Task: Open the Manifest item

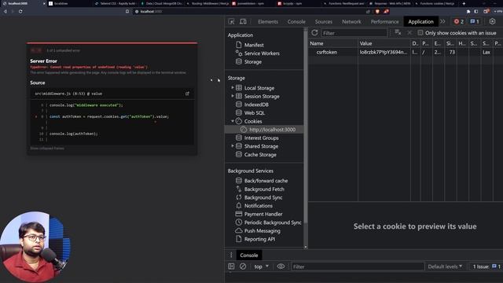Action: [254, 45]
